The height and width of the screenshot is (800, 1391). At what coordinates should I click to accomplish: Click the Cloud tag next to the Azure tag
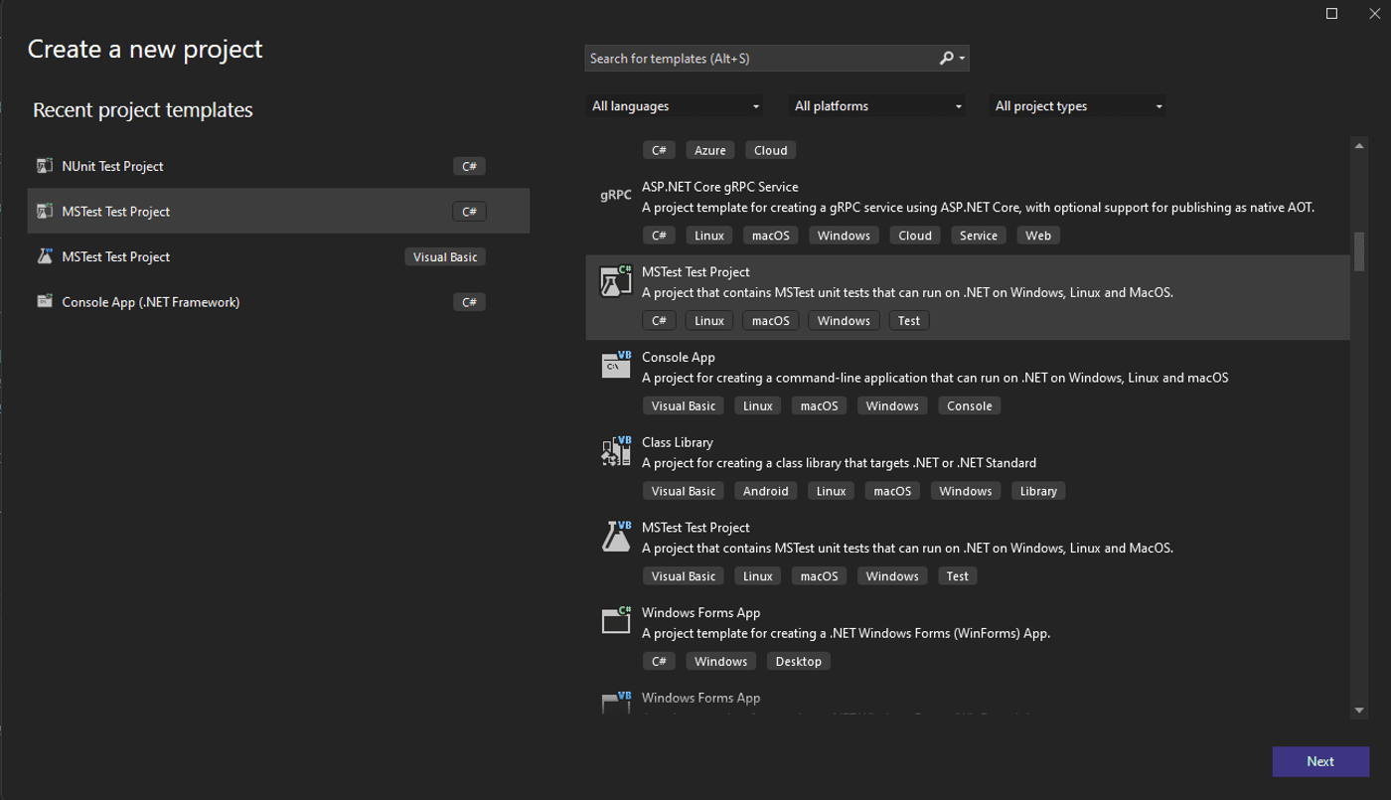click(770, 150)
